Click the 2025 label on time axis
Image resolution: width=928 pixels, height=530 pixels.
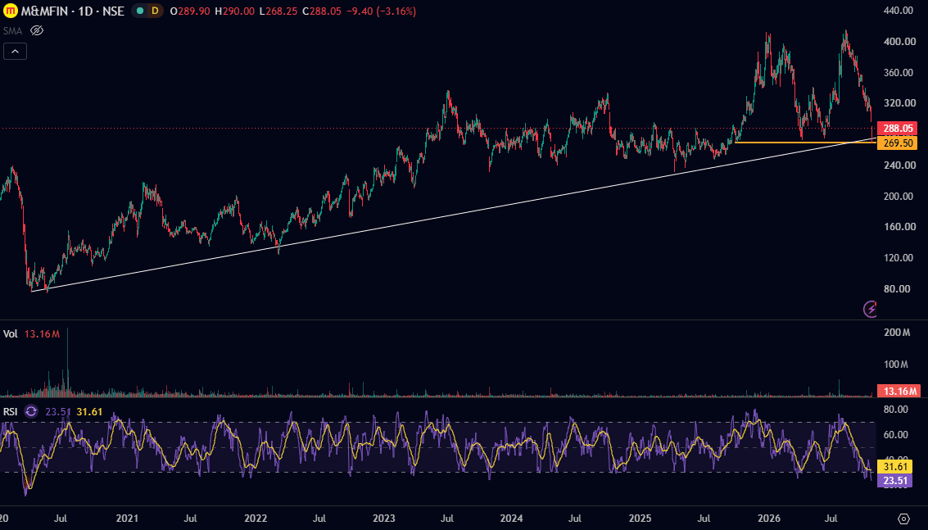point(640,519)
